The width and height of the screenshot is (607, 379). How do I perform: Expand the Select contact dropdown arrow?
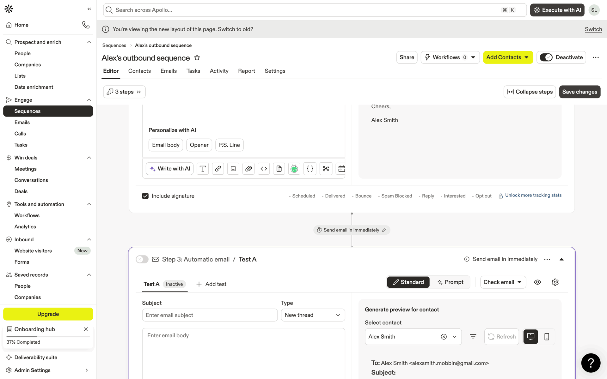pos(455,337)
